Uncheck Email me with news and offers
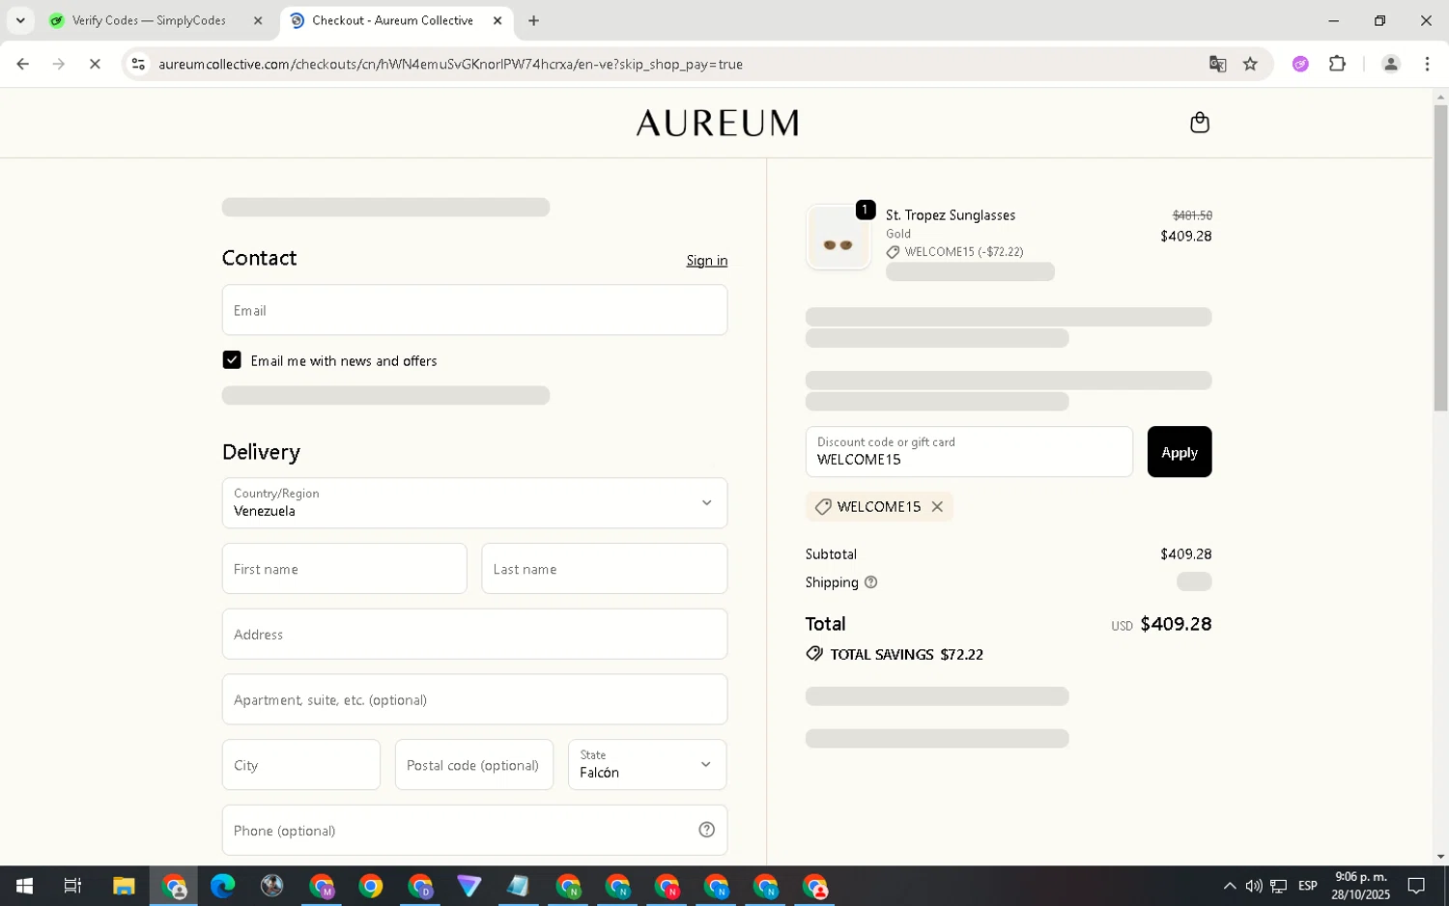Screen dimensions: 1449x906 pyautogui.click(x=232, y=360)
